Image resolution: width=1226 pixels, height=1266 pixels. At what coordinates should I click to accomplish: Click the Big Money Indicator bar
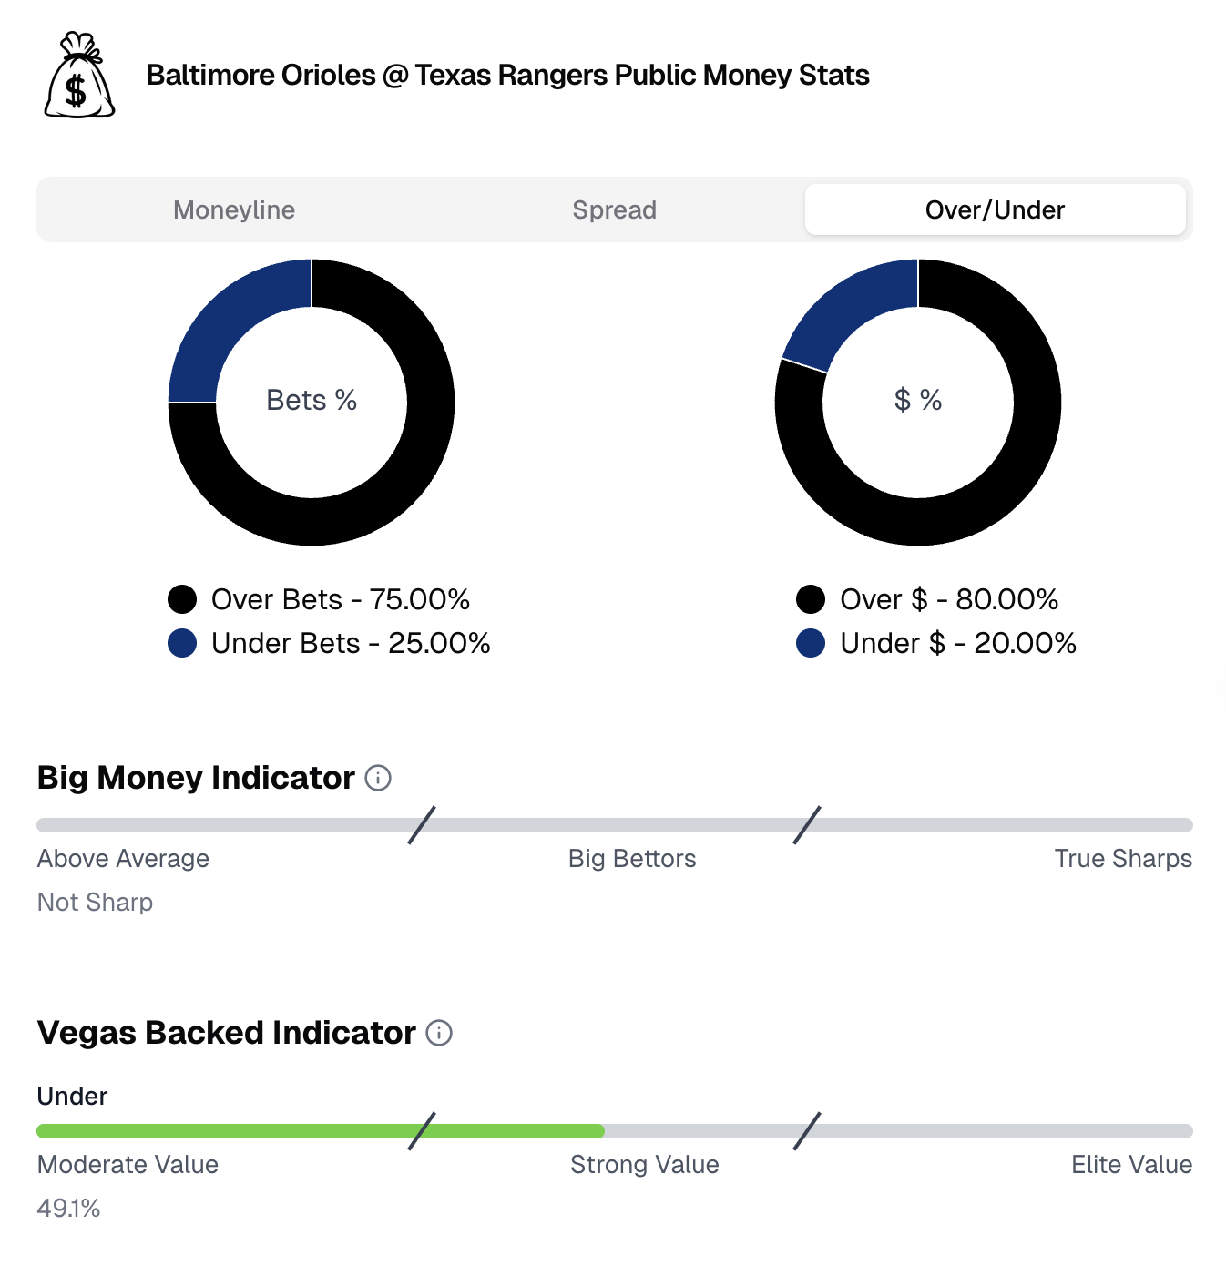[615, 825]
